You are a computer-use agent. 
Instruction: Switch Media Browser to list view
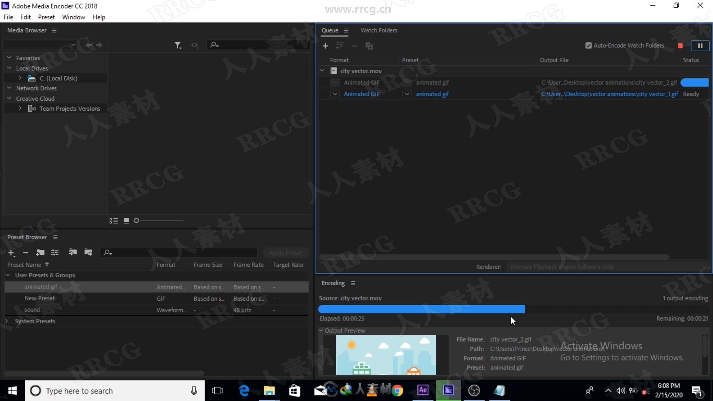[114, 221]
